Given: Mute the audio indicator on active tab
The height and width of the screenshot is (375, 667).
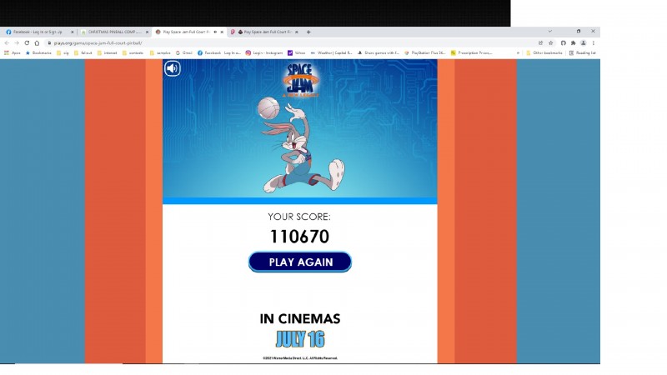Looking at the screenshot, I should pyautogui.click(x=215, y=32).
